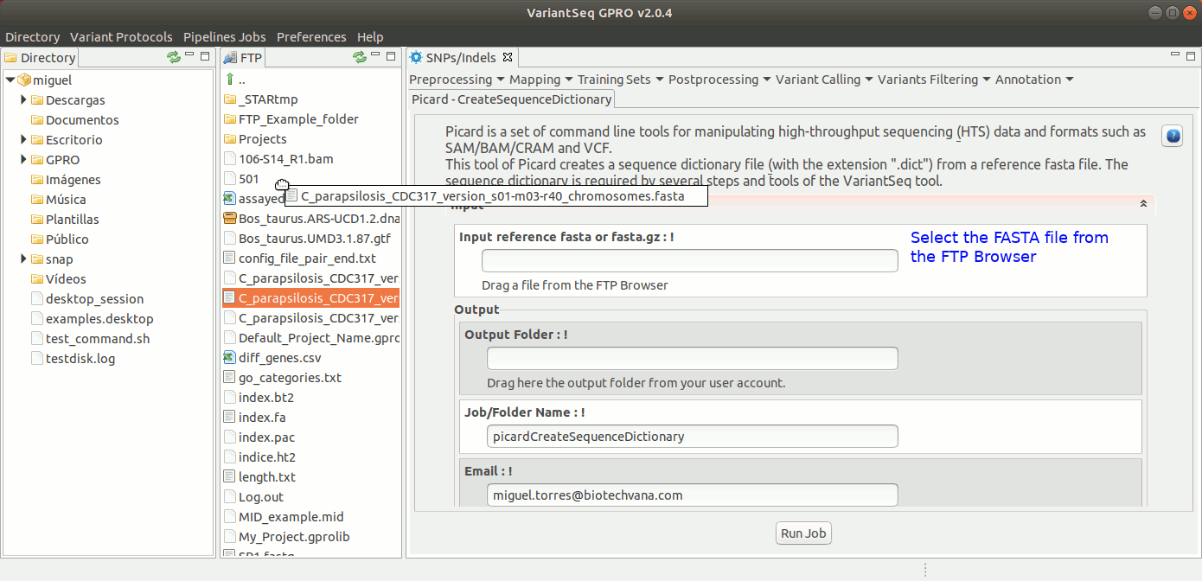Click the Input reference fasta field

[x=689, y=261]
